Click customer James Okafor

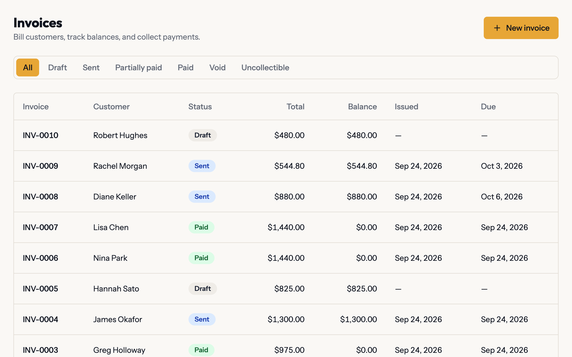click(118, 319)
